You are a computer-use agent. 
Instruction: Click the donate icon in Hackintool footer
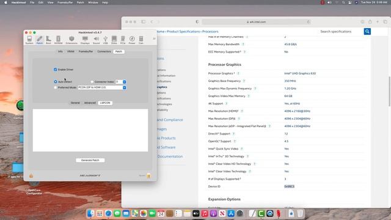(x=148, y=175)
